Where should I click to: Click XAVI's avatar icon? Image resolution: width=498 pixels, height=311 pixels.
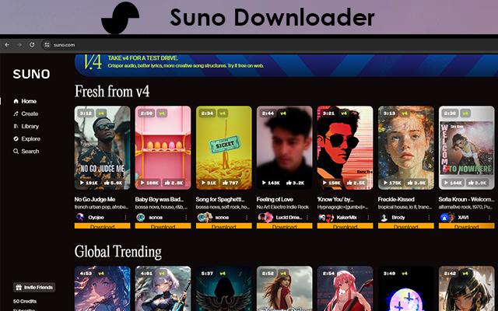[x=447, y=218]
